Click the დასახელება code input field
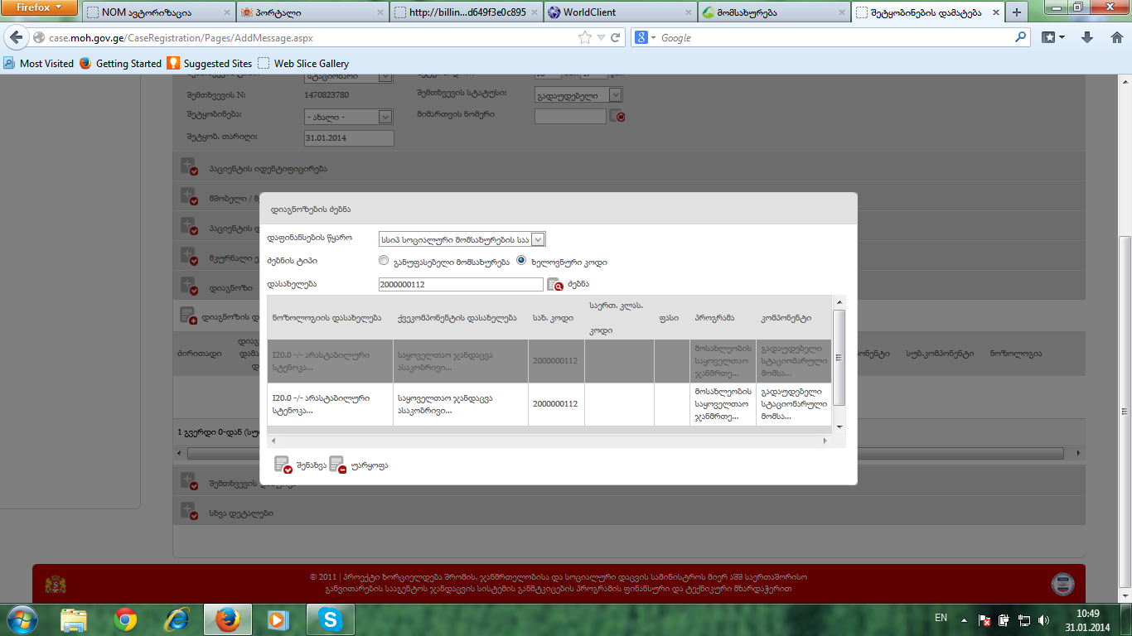The height and width of the screenshot is (636, 1132). pos(460,285)
